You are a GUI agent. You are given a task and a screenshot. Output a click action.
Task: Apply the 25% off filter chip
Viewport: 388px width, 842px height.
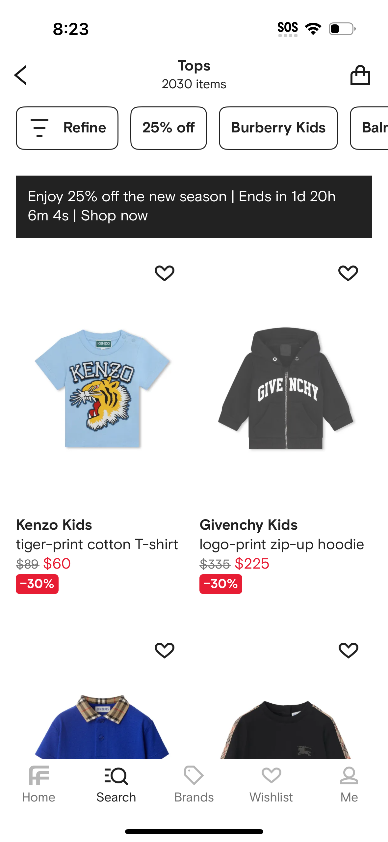168,128
